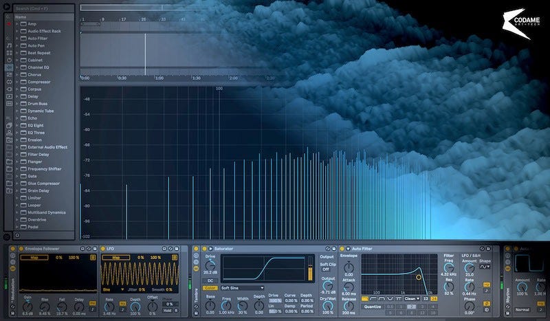Toggle LFO Hold button
Image resolution: width=550 pixels, height=321 pixels.
tap(167, 311)
